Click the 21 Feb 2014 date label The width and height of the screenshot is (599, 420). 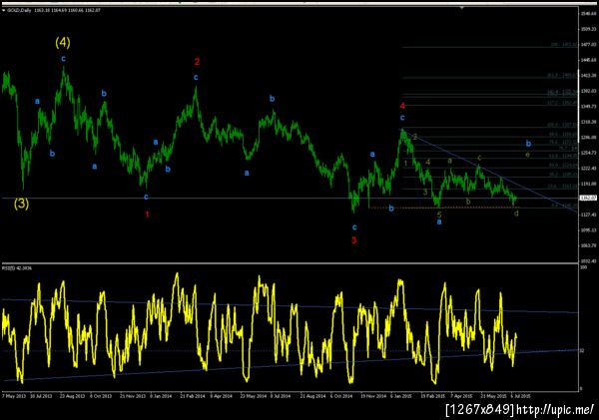pos(193,396)
